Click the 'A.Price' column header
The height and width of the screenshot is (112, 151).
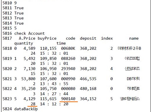(27, 38)
